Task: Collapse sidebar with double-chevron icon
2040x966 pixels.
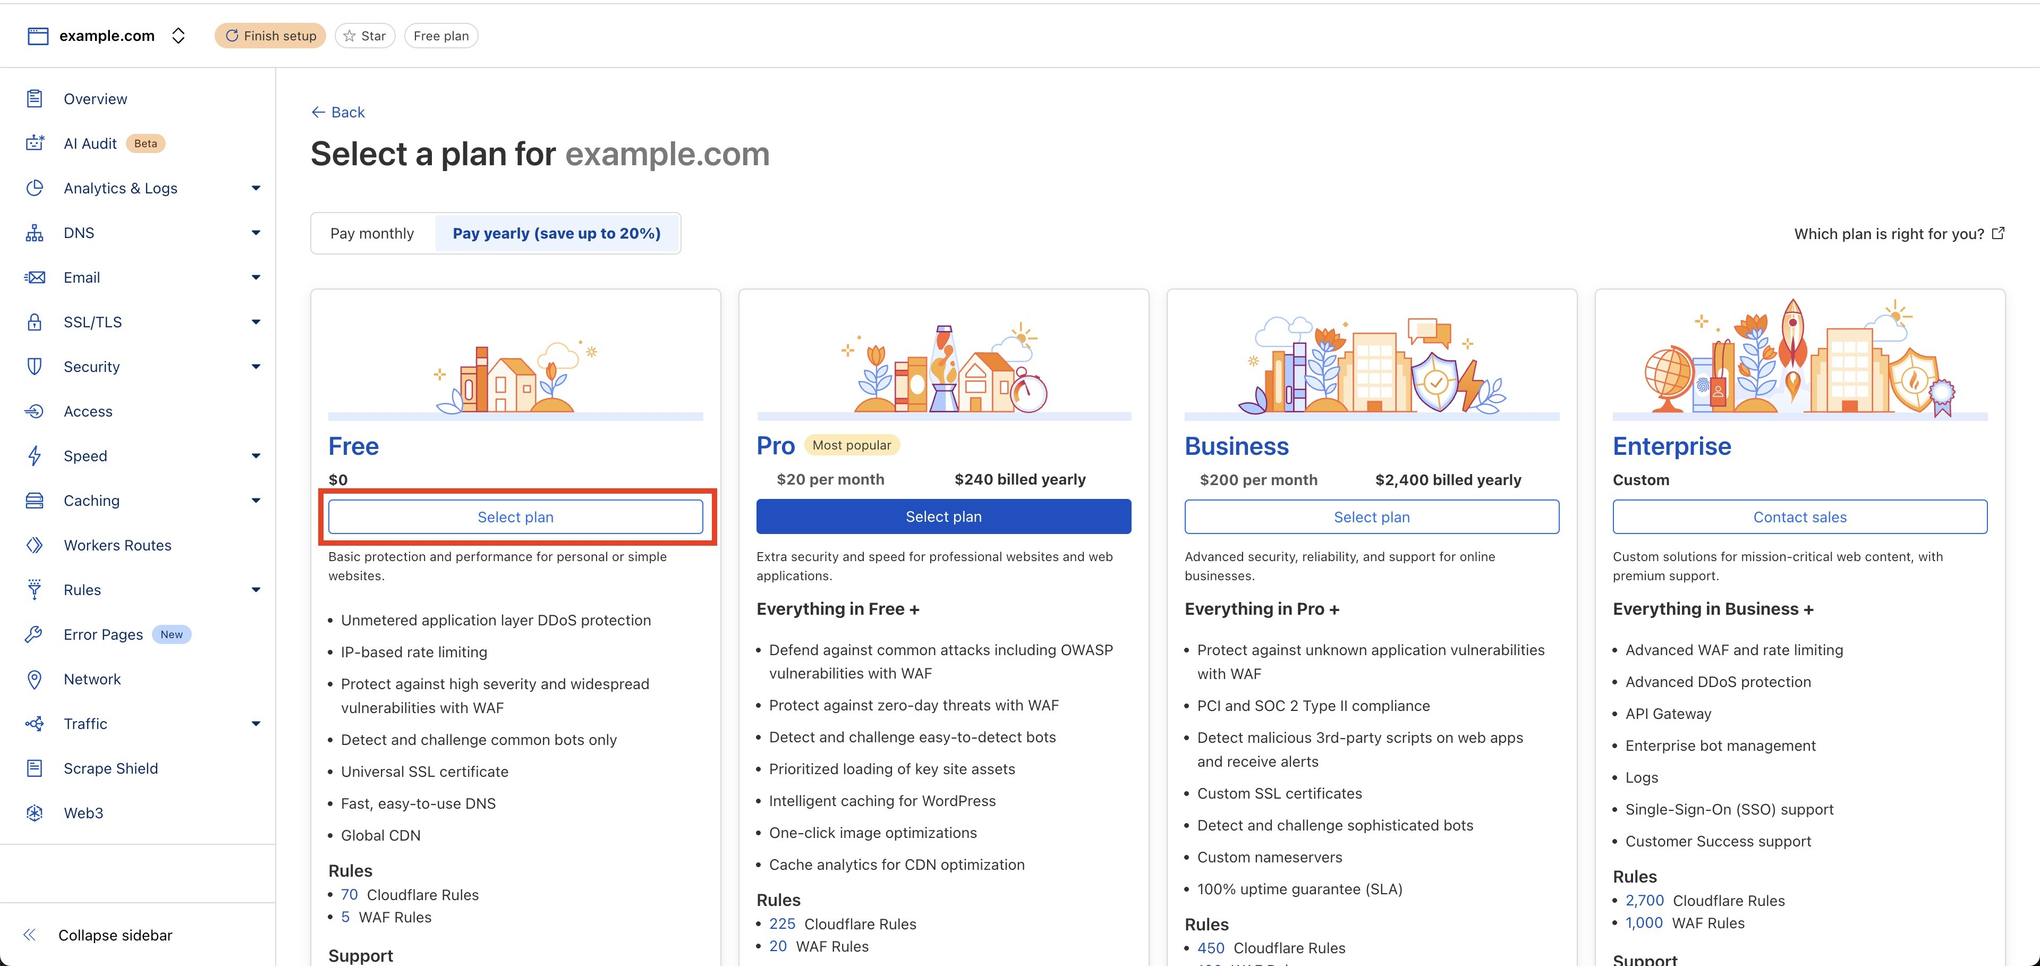Action: point(30,935)
